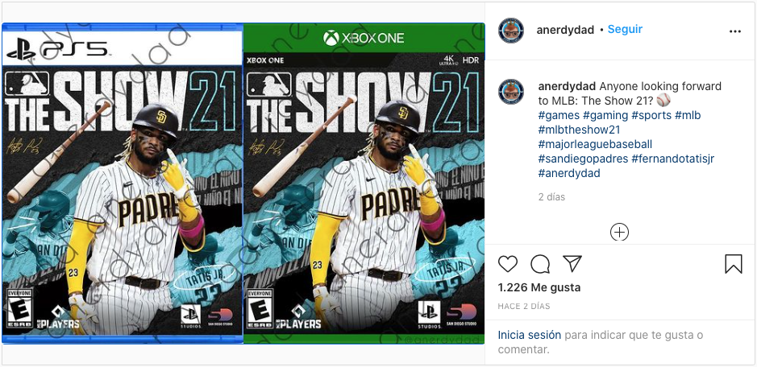This screenshot has width=757, height=367.
Task: Save post with bookmark icon
Action: tap(734, 264)
